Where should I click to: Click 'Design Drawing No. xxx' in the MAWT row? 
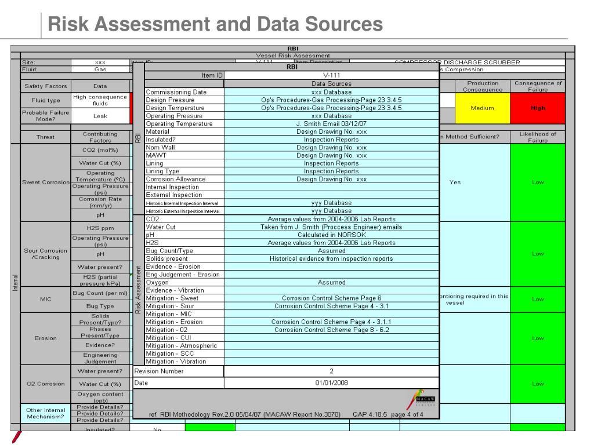click(x=331, y=155)
